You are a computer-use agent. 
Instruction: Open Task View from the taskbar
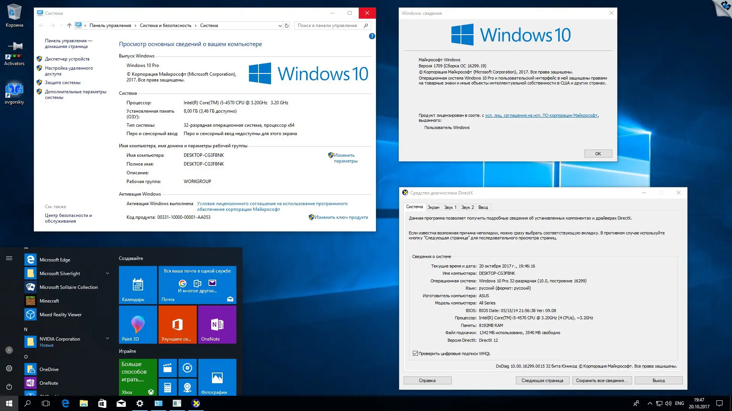click(x=46, y=403)
